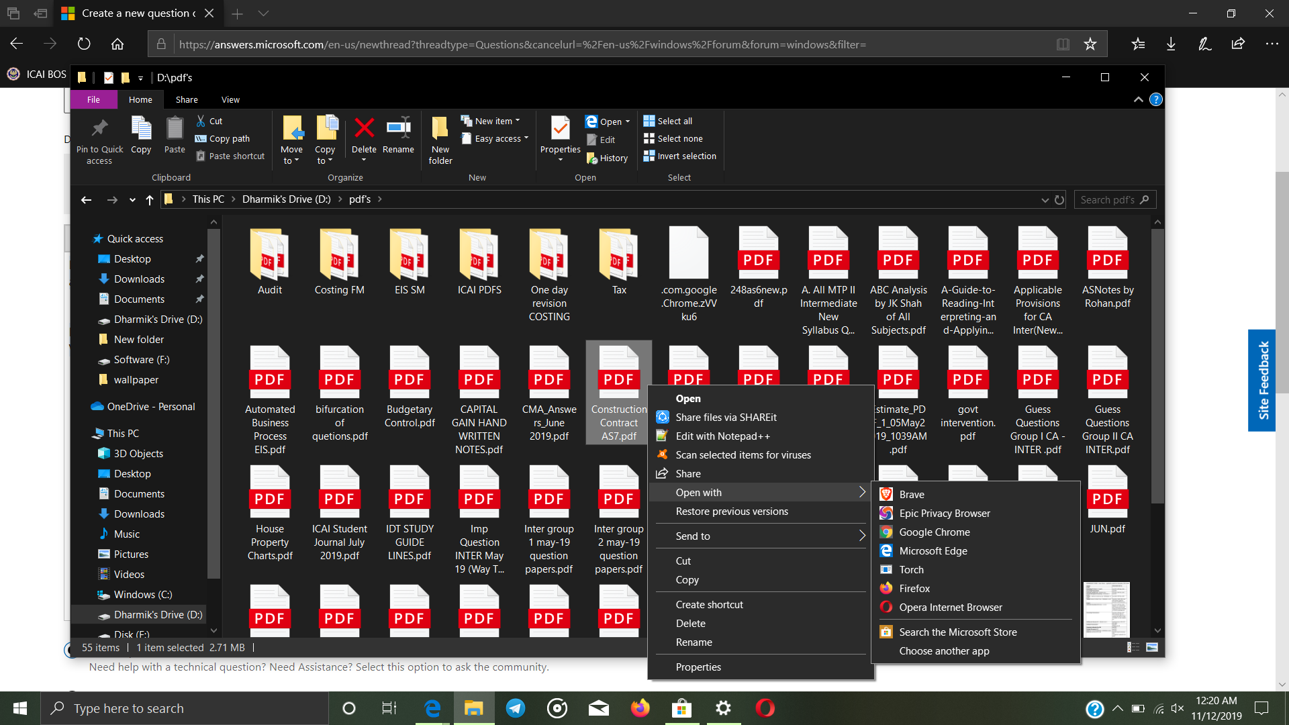Choose Brave in Open with submenu
Viewport: 1289px width, 725px height.
tap(975, 494)
